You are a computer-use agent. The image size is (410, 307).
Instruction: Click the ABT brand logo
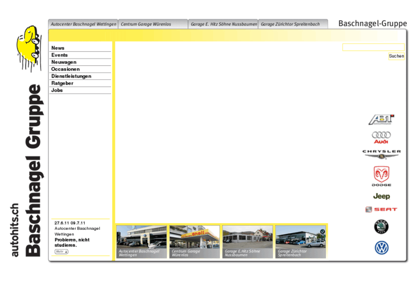pos(381,119)
